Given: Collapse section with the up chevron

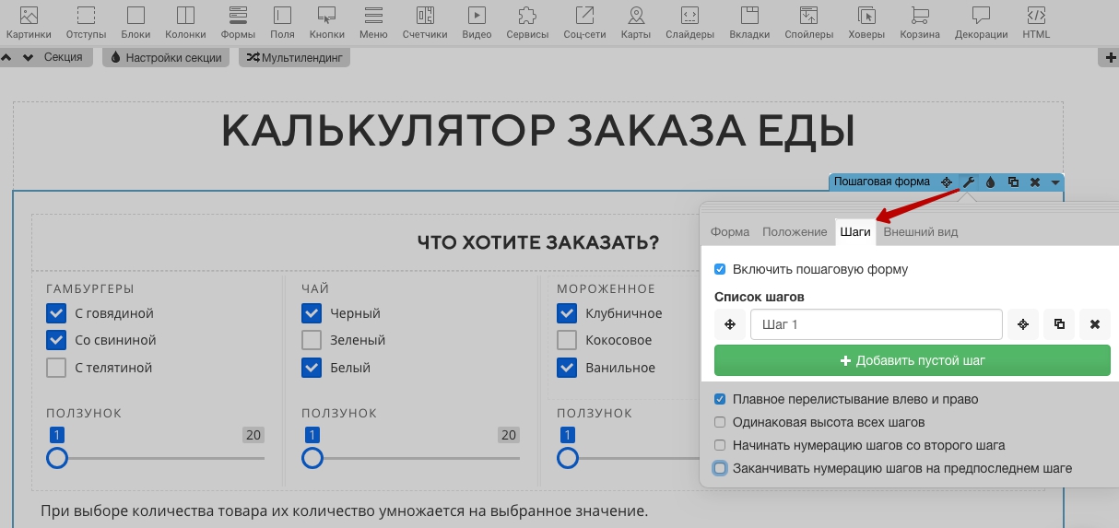Looking at the screenshot, I should pyautogui.click(x=7, y=57).
